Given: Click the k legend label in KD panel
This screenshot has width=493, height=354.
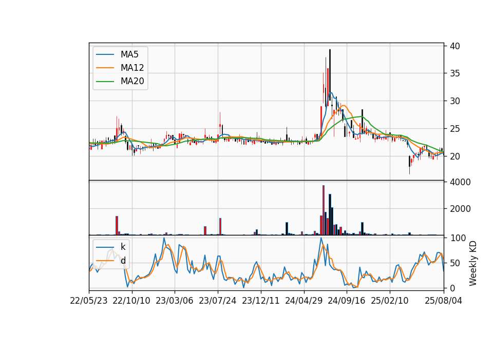Looking at the screenshot, I should [x=123, y=247].
